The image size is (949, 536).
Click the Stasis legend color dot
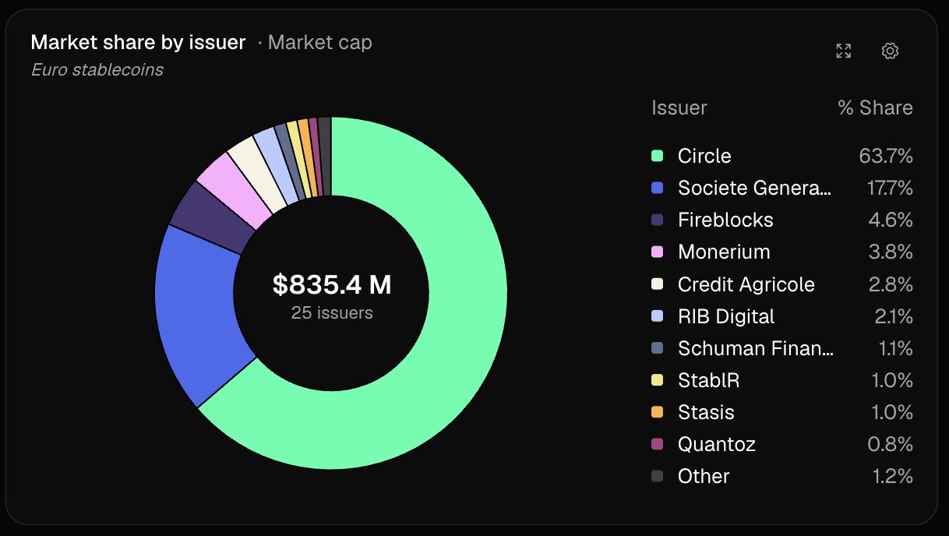657,412
